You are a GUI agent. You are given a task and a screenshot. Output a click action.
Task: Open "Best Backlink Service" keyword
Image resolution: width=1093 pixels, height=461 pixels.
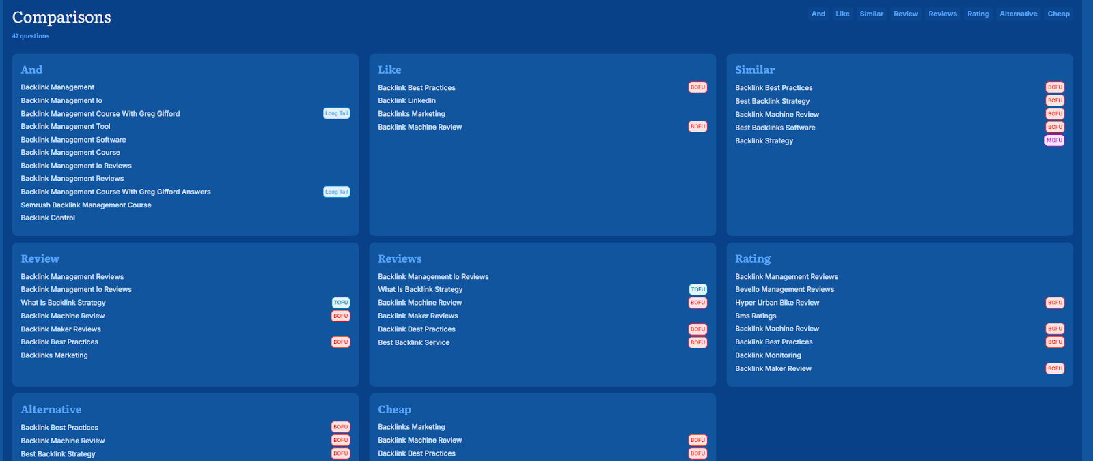pos(413,342)
